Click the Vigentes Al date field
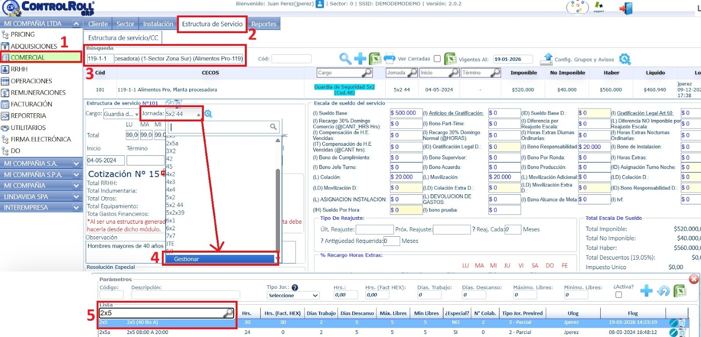The height and width of the screenshot is (337, 701). [x=513, y=59]
